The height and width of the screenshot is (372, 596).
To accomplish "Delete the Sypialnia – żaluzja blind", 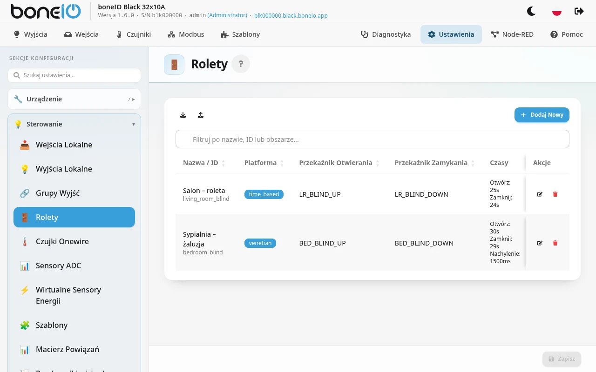I will pyautogui.click(x=555, y=243).
